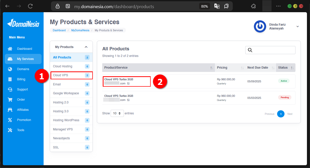Open external link icon of Pending VPS row
The height and width of the screenshot is (168, 310).
pyautogui.click(x=128, y=100)
